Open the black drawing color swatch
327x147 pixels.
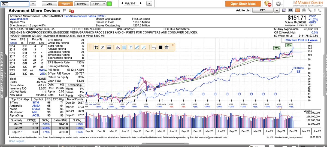pos(160,47)
